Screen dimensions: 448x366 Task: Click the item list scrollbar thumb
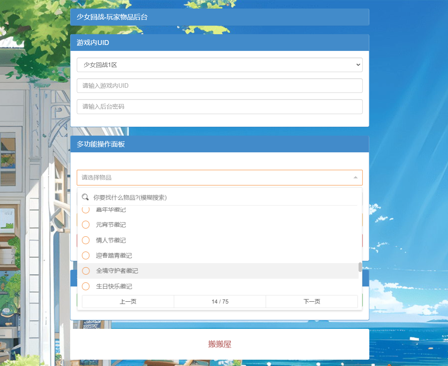360,267
